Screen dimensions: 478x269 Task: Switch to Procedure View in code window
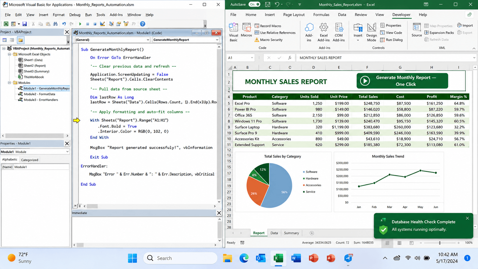point(75,206)
